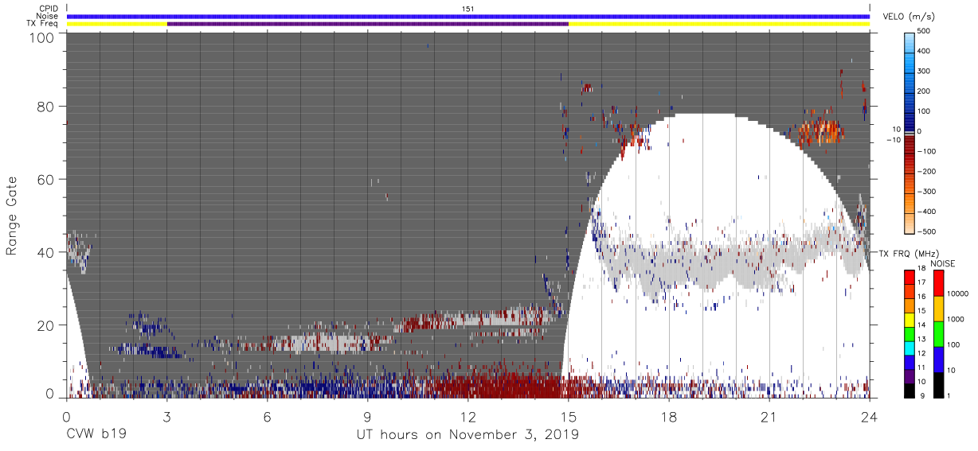This screenshot has width=978, height=451.
Task: Click the CPID label at top left
Action: point(48,9)
